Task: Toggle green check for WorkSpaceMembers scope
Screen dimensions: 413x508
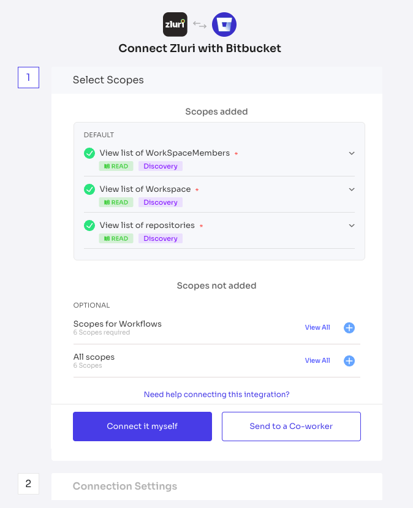Action: click(x=89, y=153)
